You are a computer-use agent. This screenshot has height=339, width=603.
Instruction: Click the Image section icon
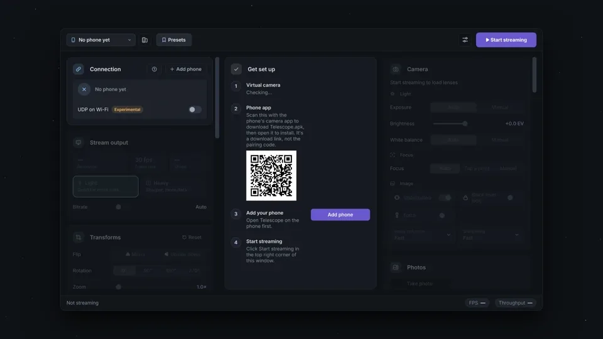click(x=393, y=184)
